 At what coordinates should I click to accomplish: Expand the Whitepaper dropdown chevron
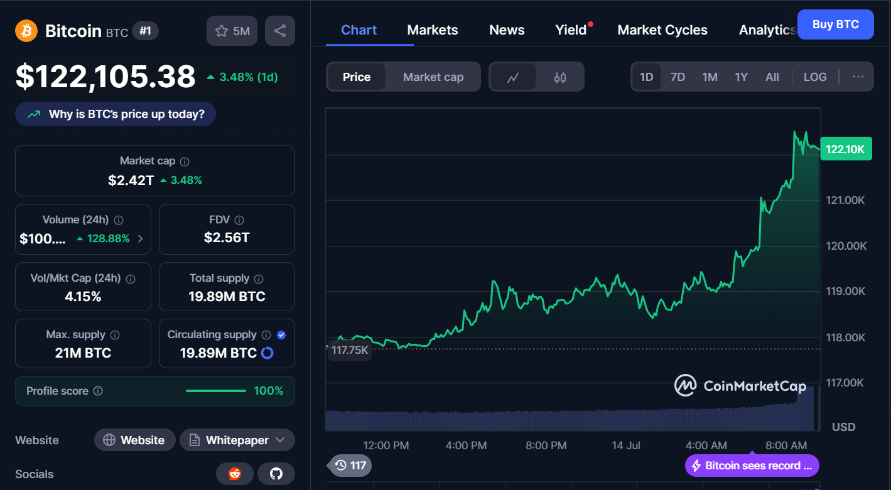280,440
